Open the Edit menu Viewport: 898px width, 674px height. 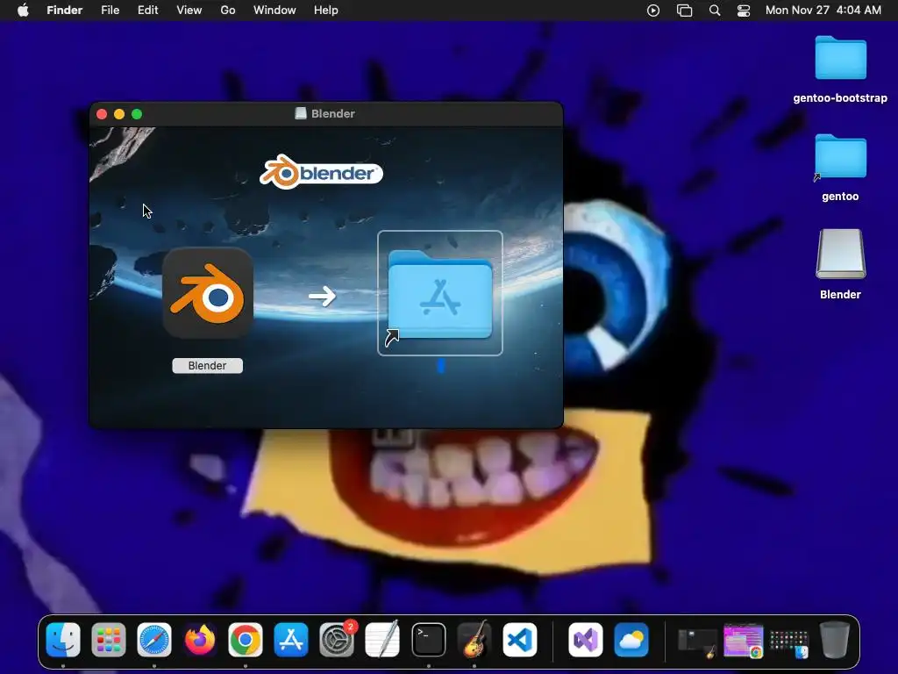point(147,11)
